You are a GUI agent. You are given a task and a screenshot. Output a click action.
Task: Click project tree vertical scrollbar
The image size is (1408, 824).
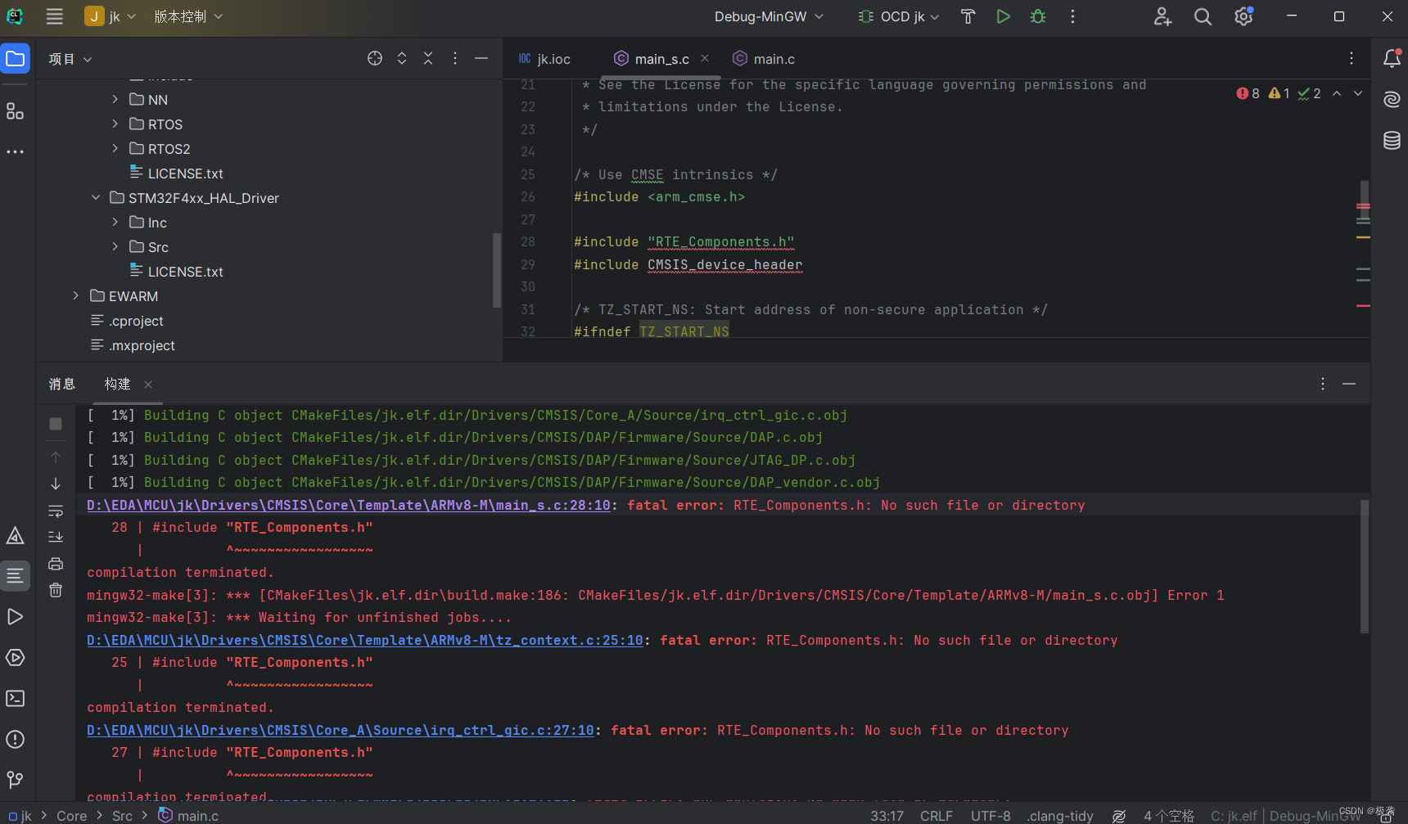(x=496, y=270)
